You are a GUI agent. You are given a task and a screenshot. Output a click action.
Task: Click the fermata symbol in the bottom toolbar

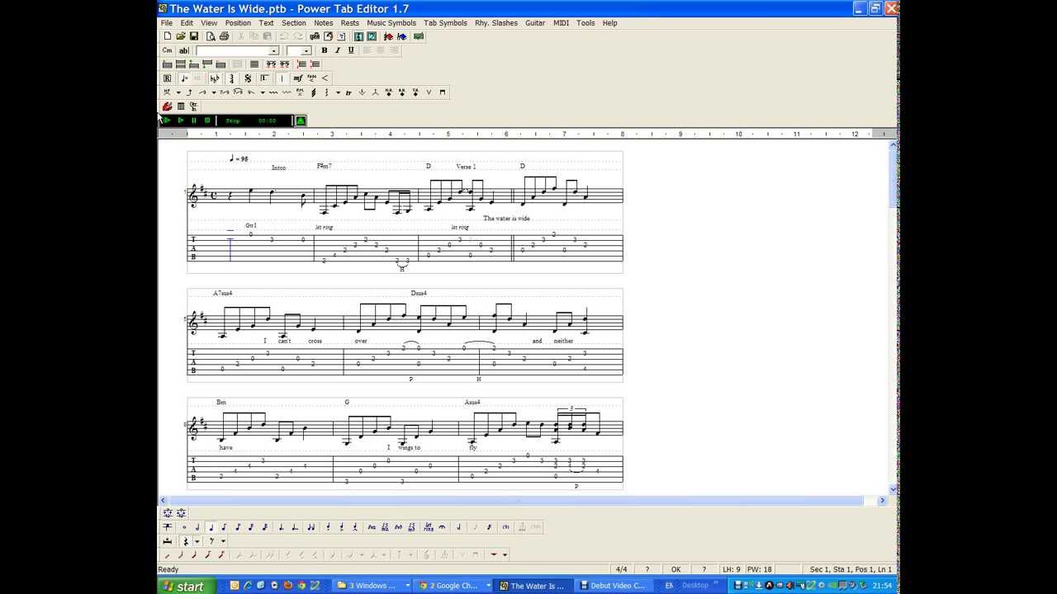(x=442, y=526)
